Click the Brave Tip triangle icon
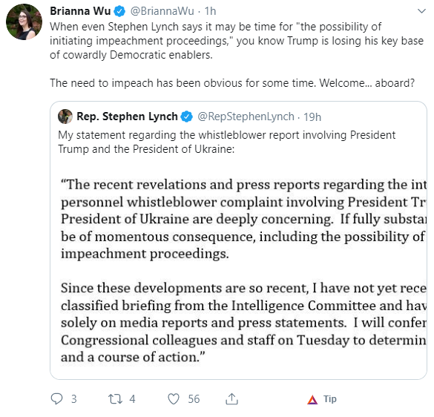Image resolution: width=434 pixels, height=417 pixels. 312,399
